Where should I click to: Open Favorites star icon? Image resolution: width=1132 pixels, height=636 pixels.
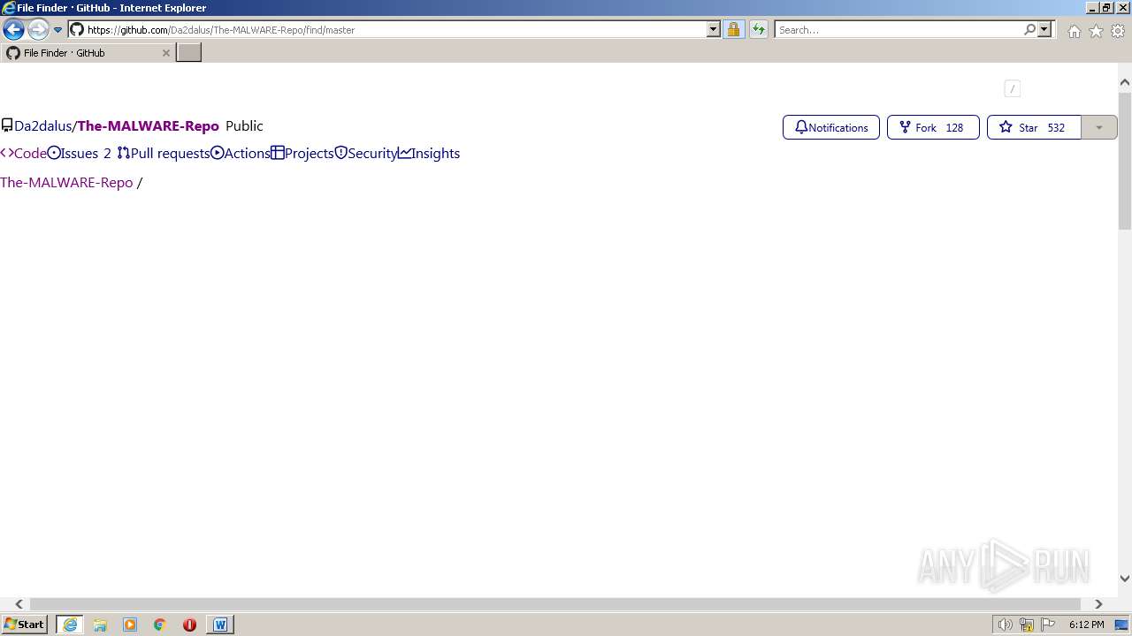(1096, 31)
